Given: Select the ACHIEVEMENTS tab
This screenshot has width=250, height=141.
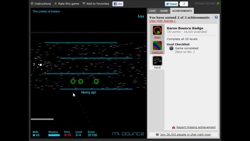Looking at the screenshot, I should [x=182, y=11].
